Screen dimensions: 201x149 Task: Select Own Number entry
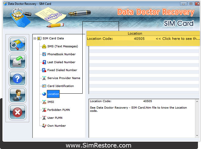click(56, 126)
